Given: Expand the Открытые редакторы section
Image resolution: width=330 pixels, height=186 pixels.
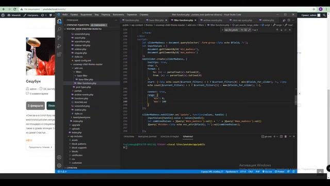Looking at the screenshot, I should pos(78,25).
